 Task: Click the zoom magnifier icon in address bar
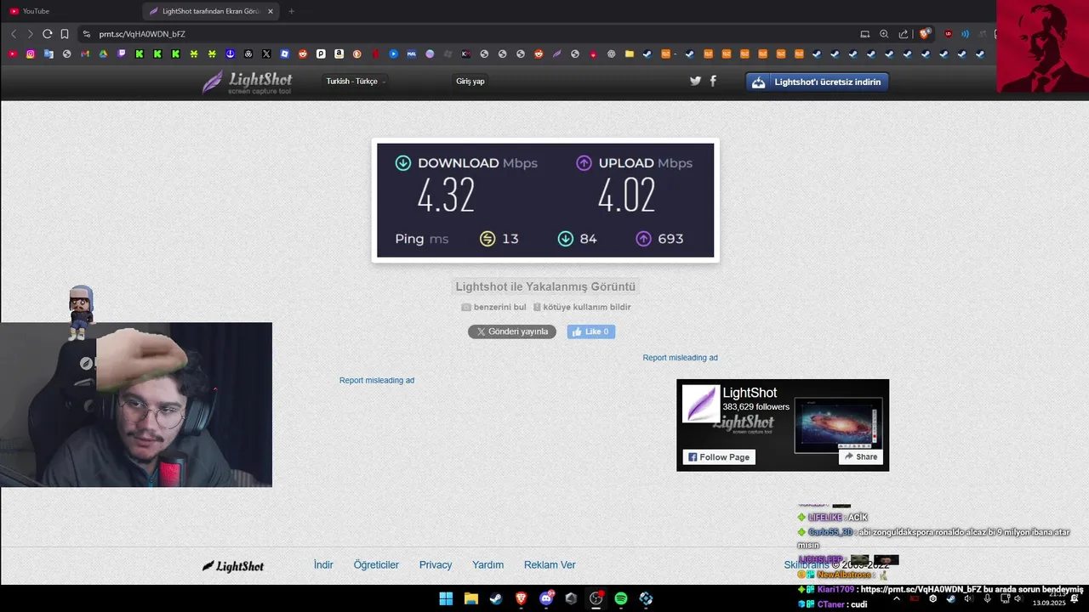pos(884,34)
